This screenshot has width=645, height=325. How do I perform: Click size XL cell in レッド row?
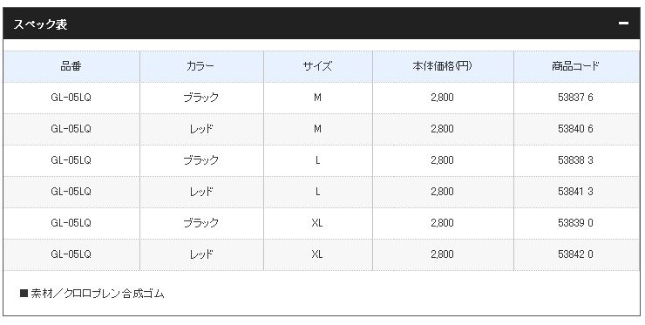[x=317, y=254]
